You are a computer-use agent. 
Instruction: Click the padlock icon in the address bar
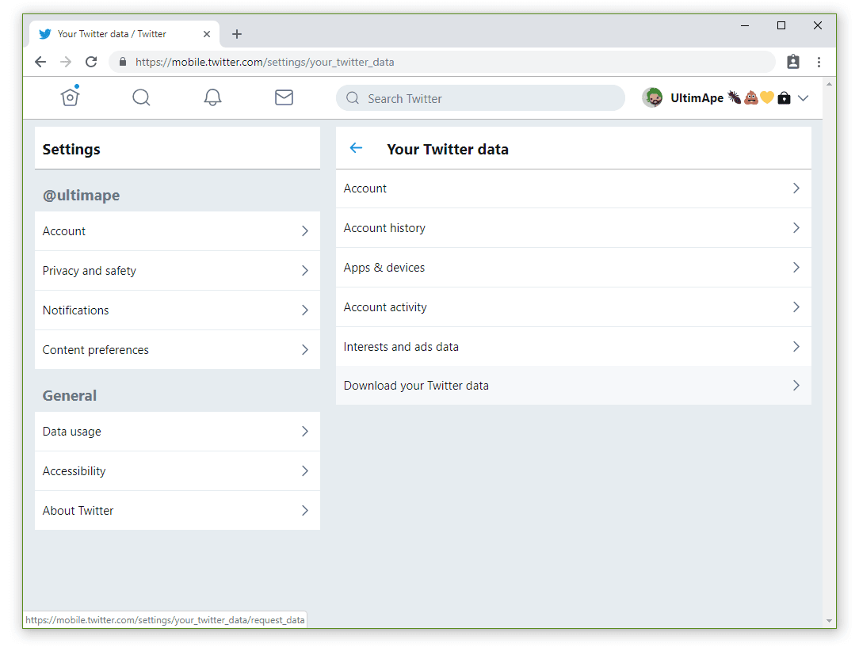(122, 61)
